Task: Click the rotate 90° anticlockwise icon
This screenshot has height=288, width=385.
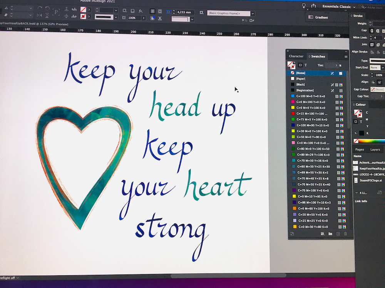Action: [47, 9]
